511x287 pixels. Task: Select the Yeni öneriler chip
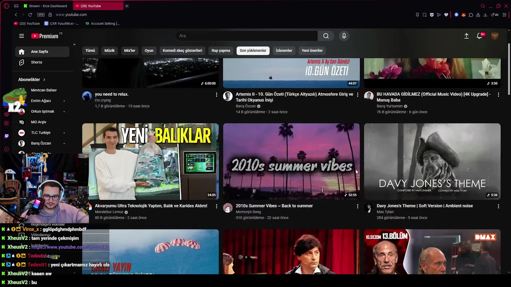point(312,51)
